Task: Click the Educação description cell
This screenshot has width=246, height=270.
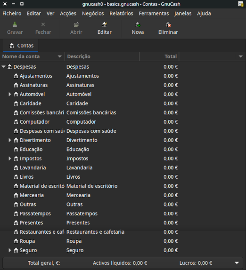Action: (x=78, y=149)
